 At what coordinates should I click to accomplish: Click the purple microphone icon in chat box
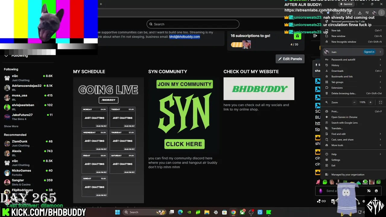point(321,191)
